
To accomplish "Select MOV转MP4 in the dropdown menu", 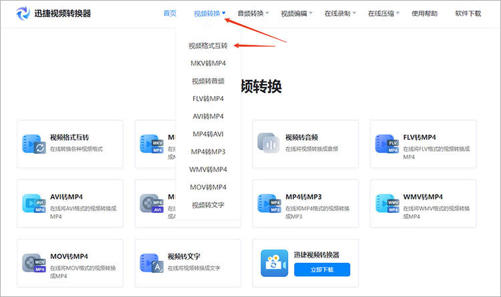I will (208, 187).
